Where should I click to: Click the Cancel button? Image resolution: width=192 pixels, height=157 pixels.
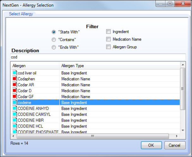click(175, 145)
